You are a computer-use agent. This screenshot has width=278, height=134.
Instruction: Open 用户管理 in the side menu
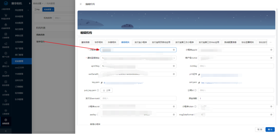tap(19, 49)
